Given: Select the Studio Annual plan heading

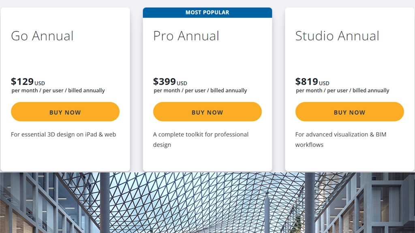Looking at the screenshot, I should (x=337, y=36).
